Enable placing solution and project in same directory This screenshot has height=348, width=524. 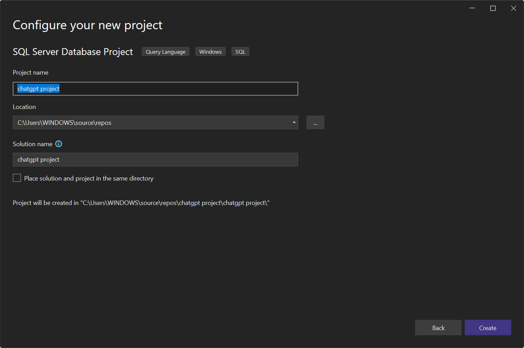17,178
